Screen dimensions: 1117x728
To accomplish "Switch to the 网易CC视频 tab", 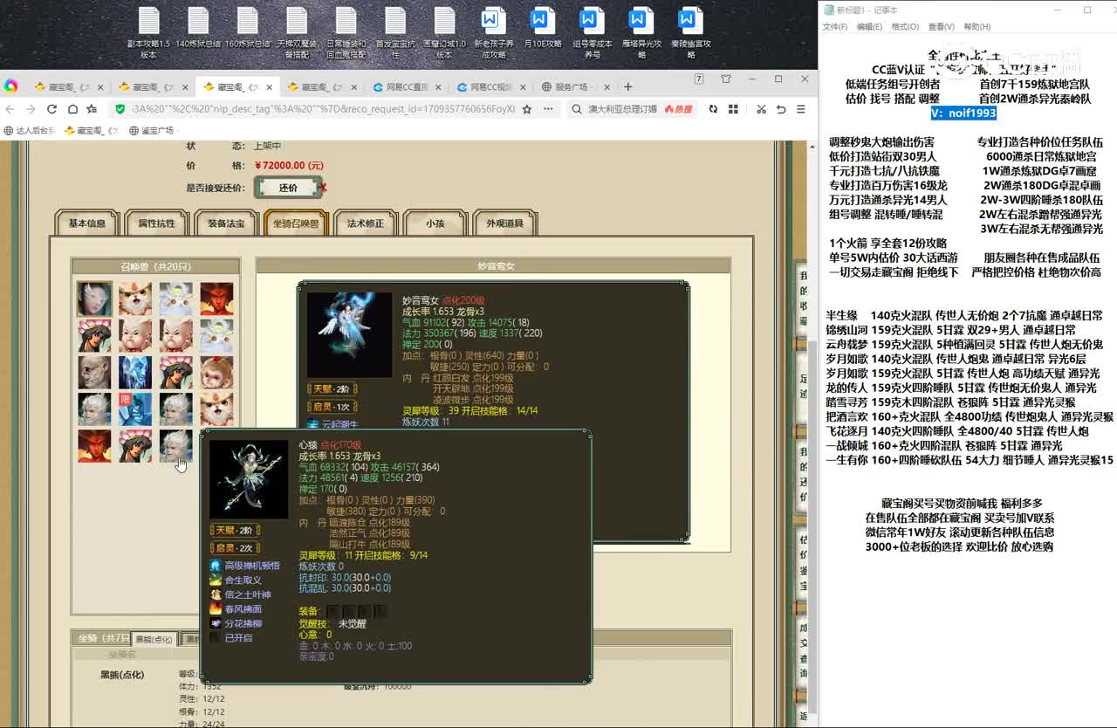I will pos(490,86).
